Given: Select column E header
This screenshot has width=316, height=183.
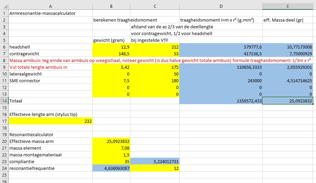Looking at the screenshot, I should pyautogui.click(x=288, y=6).
